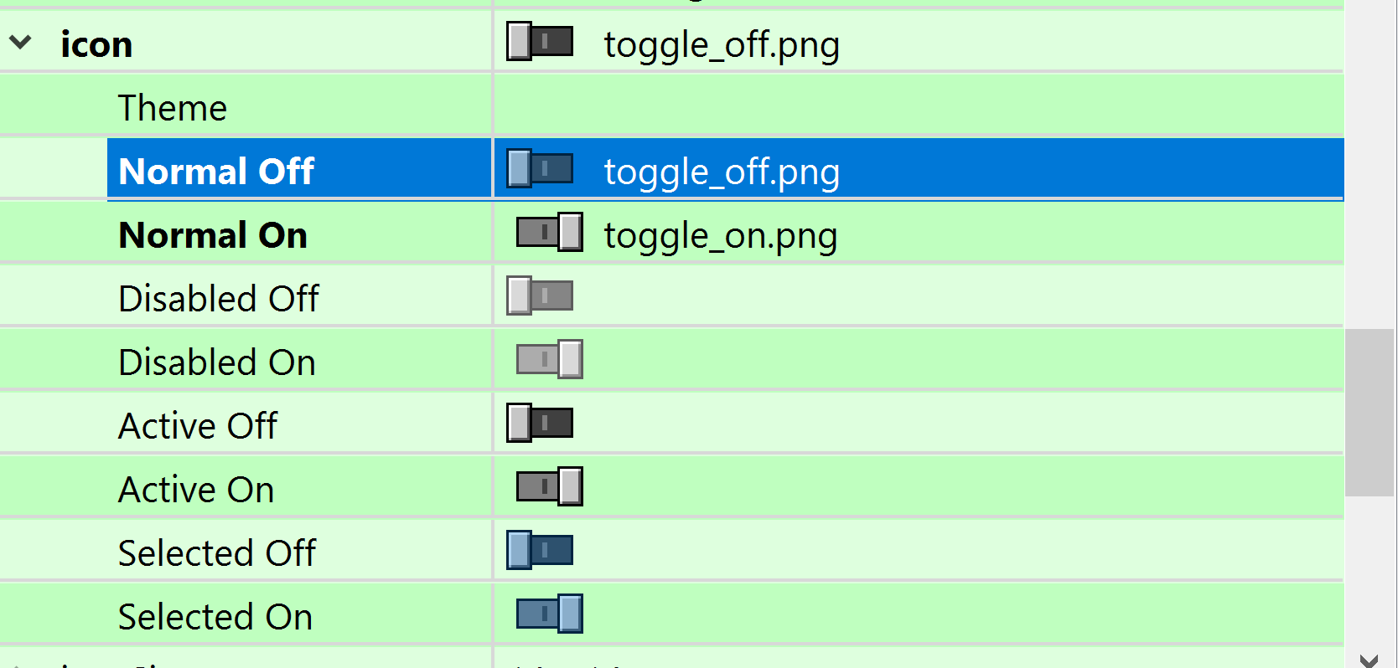Viewport: 1398px width, 668px height.
Task: Select the Selected Off property label
Action: coord(217,553)
